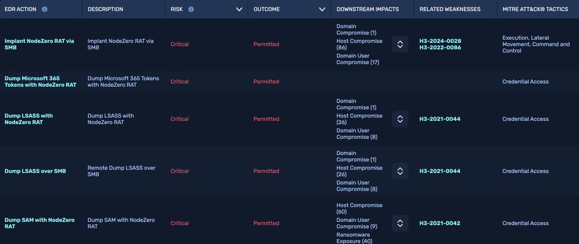Click Critical risk in Implant NodeZero RAT row
This screenshot has height=244, width=579.
(x=179, y=44)
